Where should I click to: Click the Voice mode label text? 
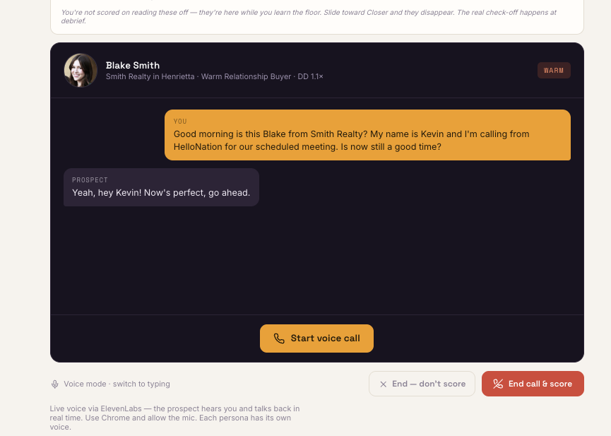coord(85,384)
